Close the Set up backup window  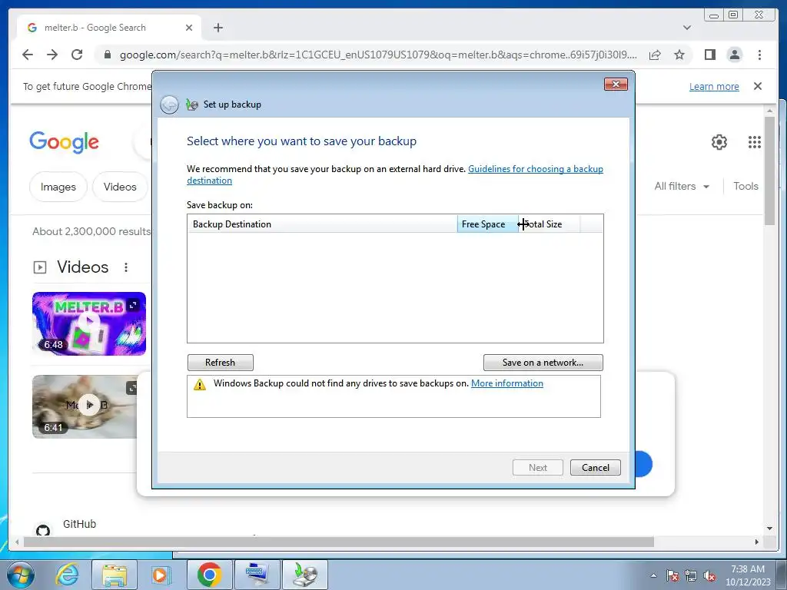[x=616, y=85]
